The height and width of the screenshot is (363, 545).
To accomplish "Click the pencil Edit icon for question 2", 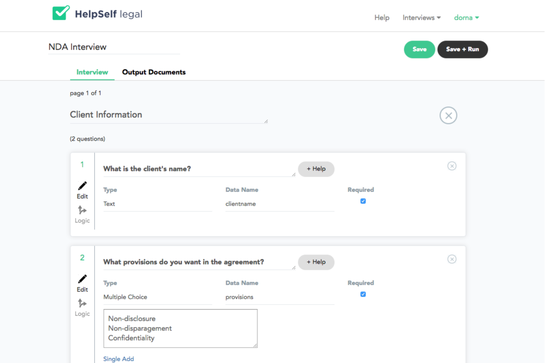I will coord(82,279).
